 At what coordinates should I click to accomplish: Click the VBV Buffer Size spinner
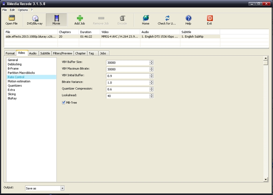(x=152, y=62)
